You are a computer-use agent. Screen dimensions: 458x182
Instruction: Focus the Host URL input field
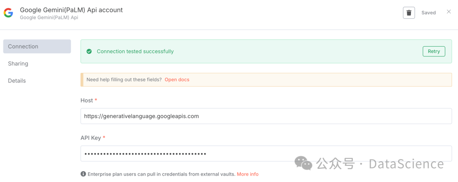click(266, 116)
